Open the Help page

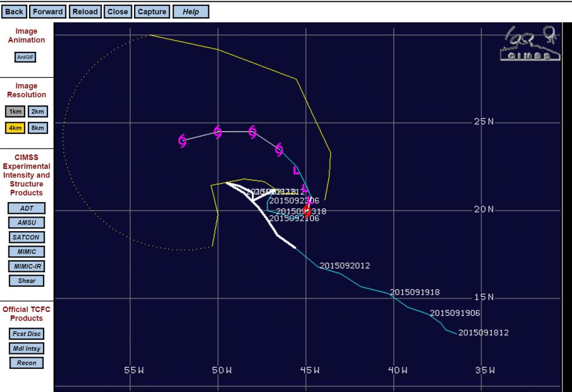191,12
